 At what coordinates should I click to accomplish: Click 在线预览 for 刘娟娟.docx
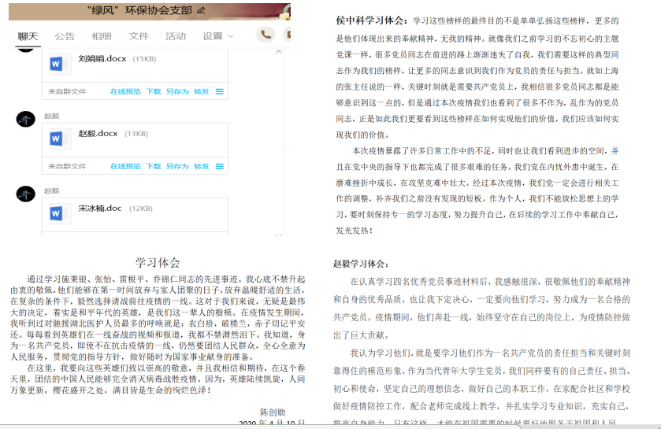(125, 91)
